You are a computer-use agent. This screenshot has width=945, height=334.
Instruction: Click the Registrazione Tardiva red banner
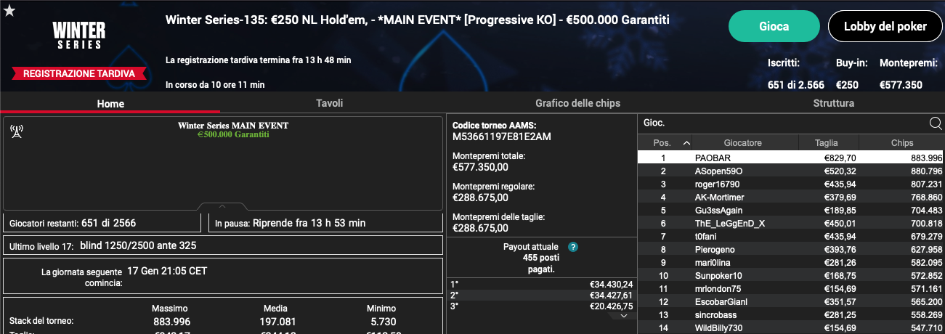[79, 73]
